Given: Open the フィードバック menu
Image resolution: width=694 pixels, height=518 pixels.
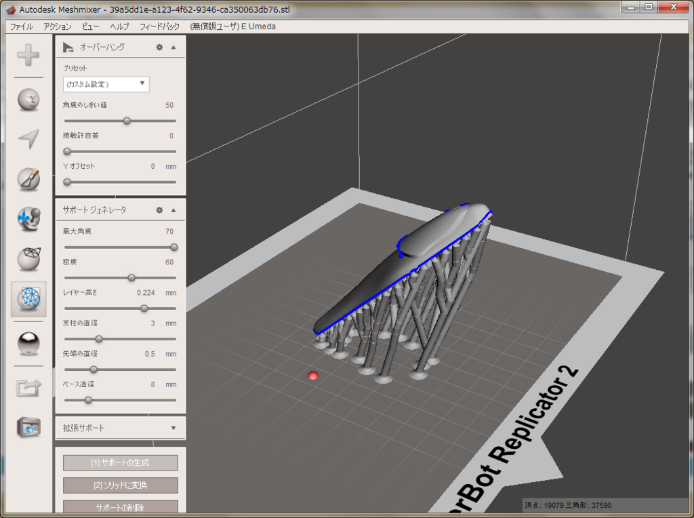Looking at the screenshot, I should 159,26.
